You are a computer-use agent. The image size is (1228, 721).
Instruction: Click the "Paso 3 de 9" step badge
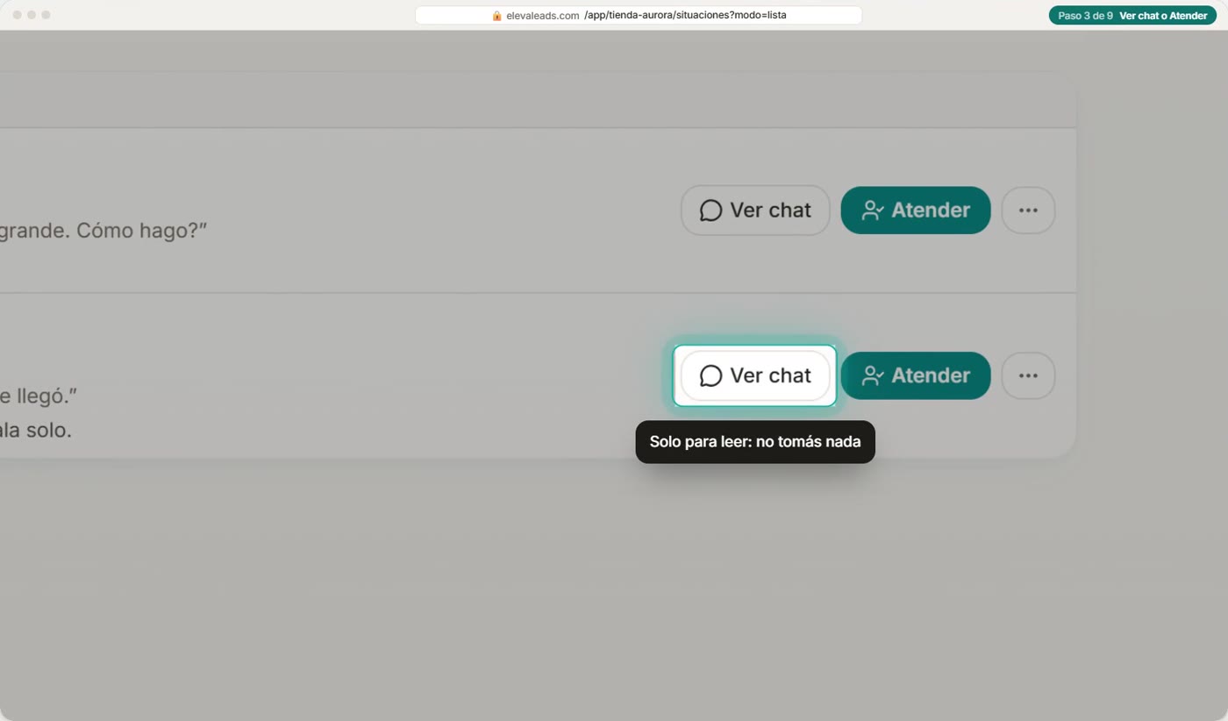coord(1085,16)
